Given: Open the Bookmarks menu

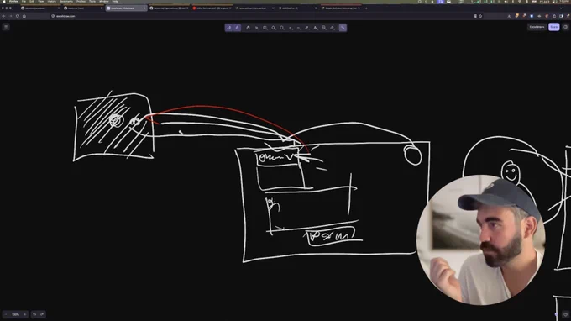Looking at the screenshot, I should click(x=65, y=2).
